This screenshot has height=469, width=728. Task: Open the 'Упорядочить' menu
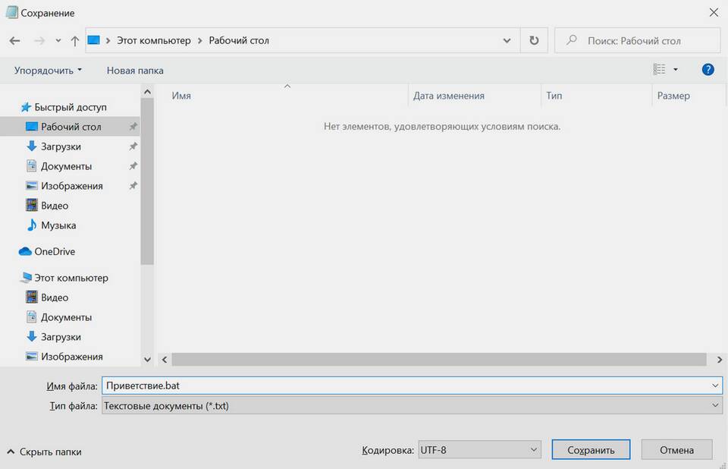tap(48, 70)
